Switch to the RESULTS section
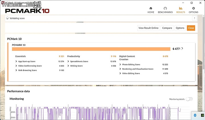The width and height of the screenshot is (205, 120). 181,10
